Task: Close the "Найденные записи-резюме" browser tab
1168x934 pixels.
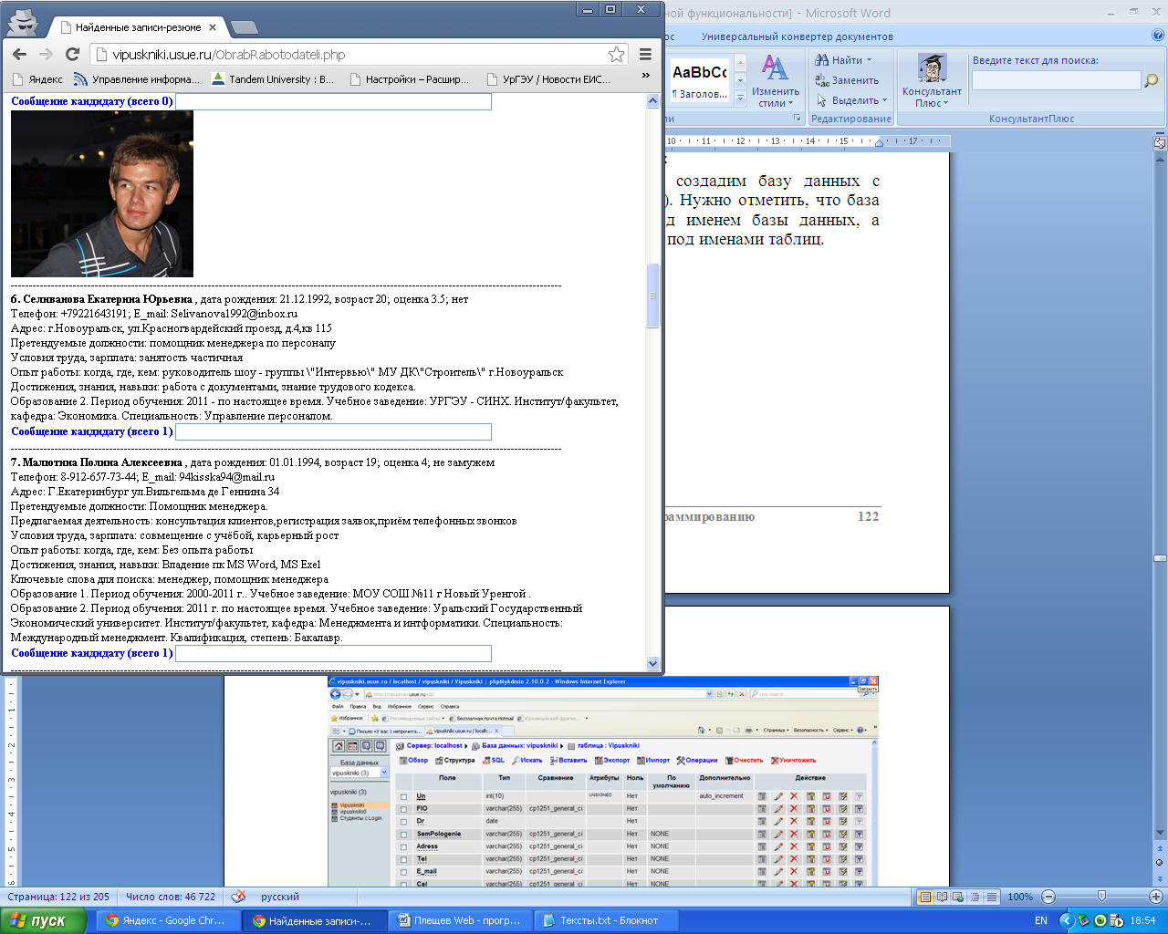Action: click(212, 27)
